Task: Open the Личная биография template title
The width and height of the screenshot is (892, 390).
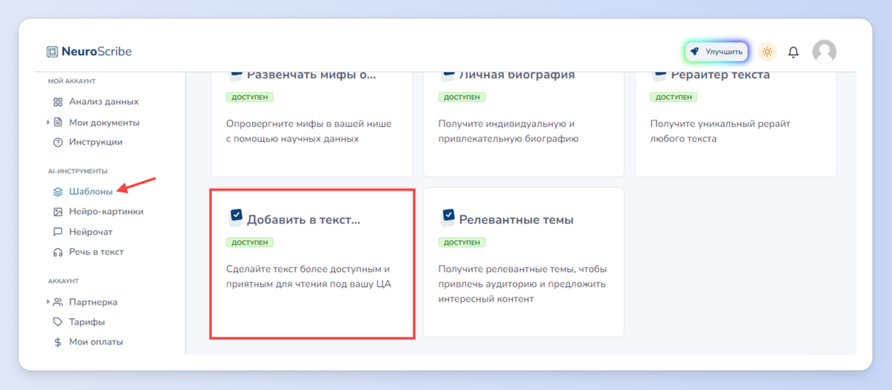Action: tap(517, 75)
